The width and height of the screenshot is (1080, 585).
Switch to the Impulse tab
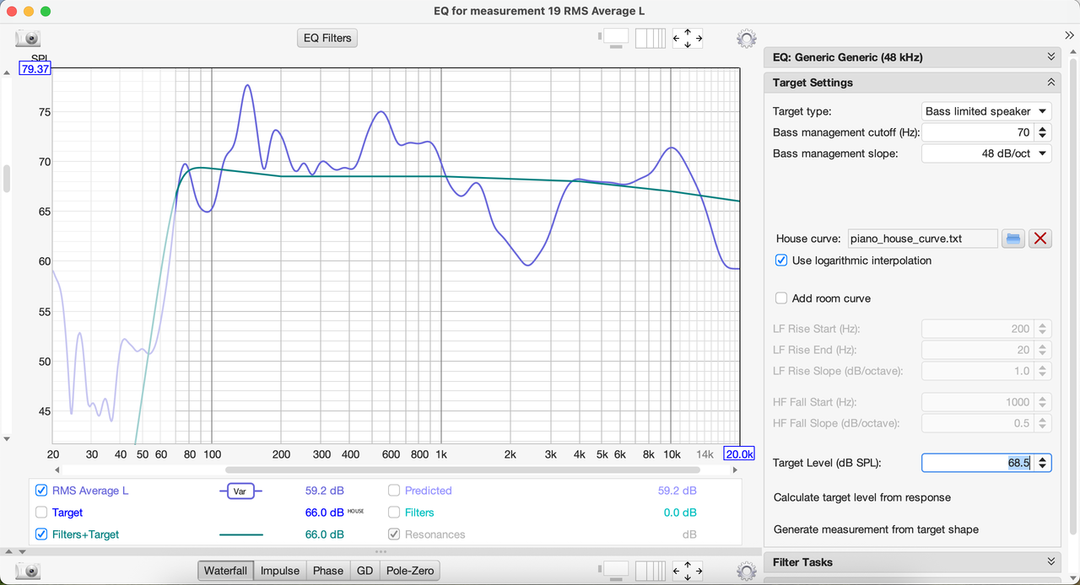[280, 571]
